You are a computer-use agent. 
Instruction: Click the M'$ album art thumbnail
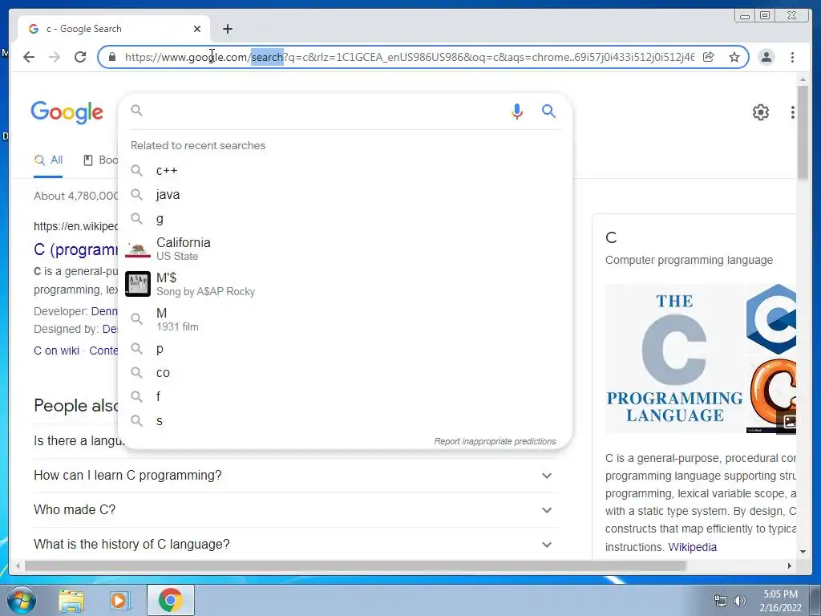tap(138, 284)
